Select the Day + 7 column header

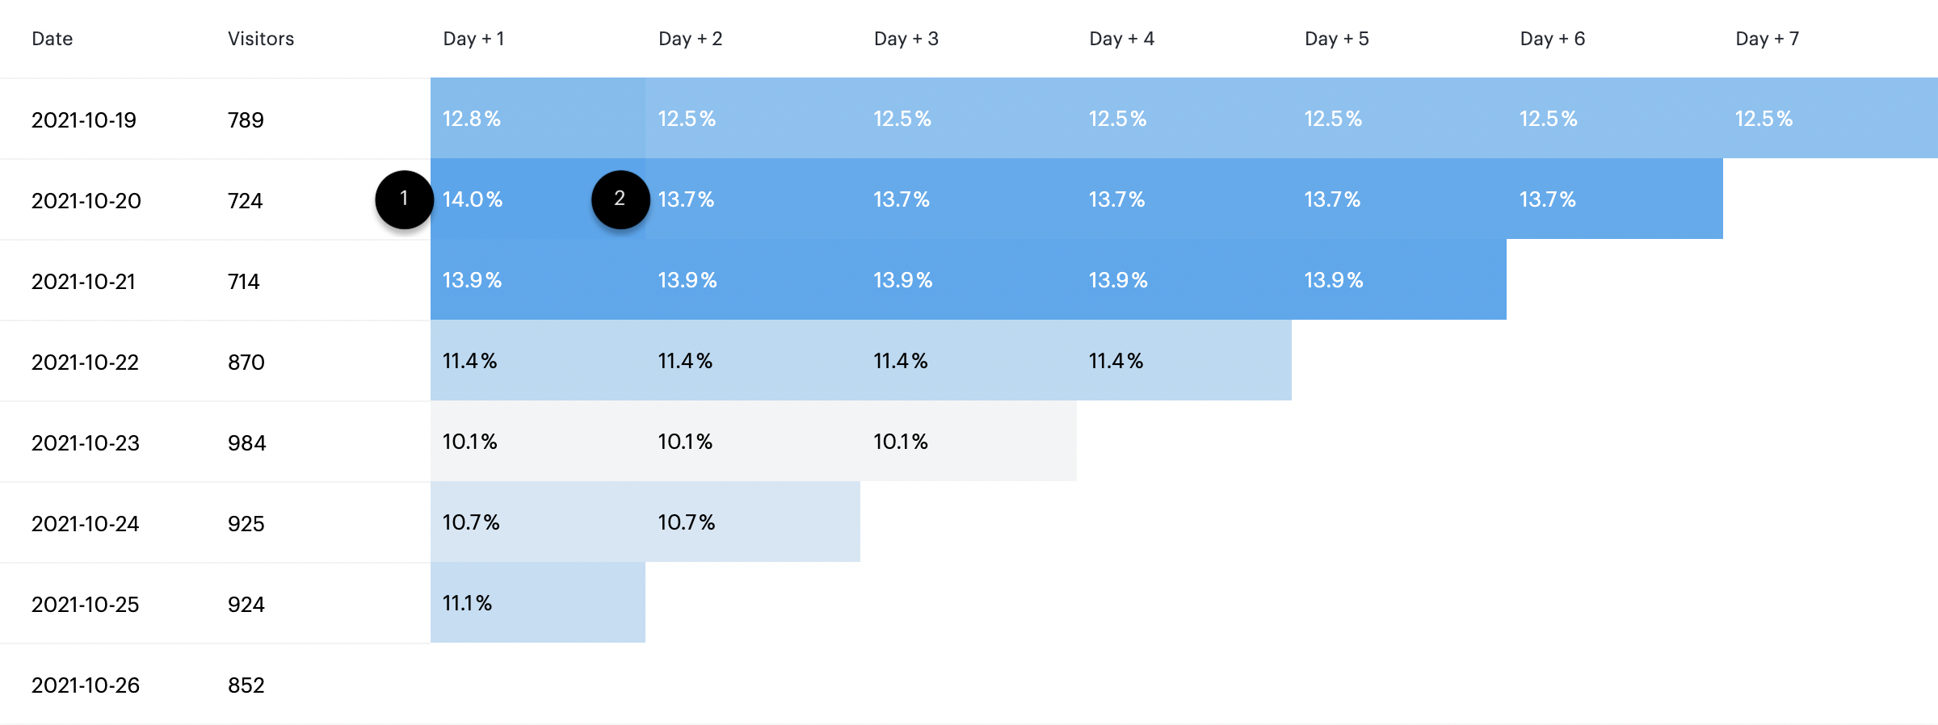tap(1767, 39)
